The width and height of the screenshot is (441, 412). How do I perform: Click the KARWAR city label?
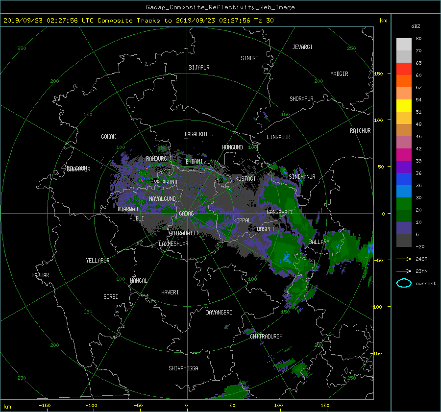[40, 275]
